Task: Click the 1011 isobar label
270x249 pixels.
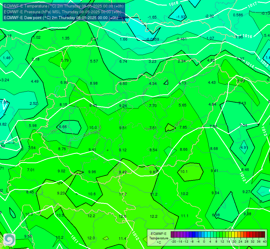Action: pyautogui.click(x=74, y=239)
